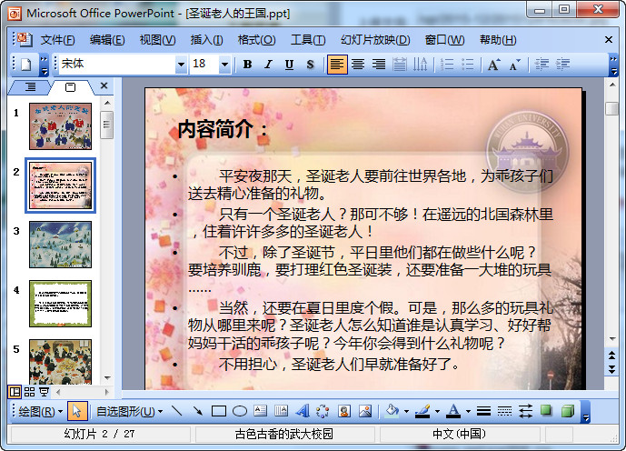Click the 宋体 font name field

tap(117, 64)
